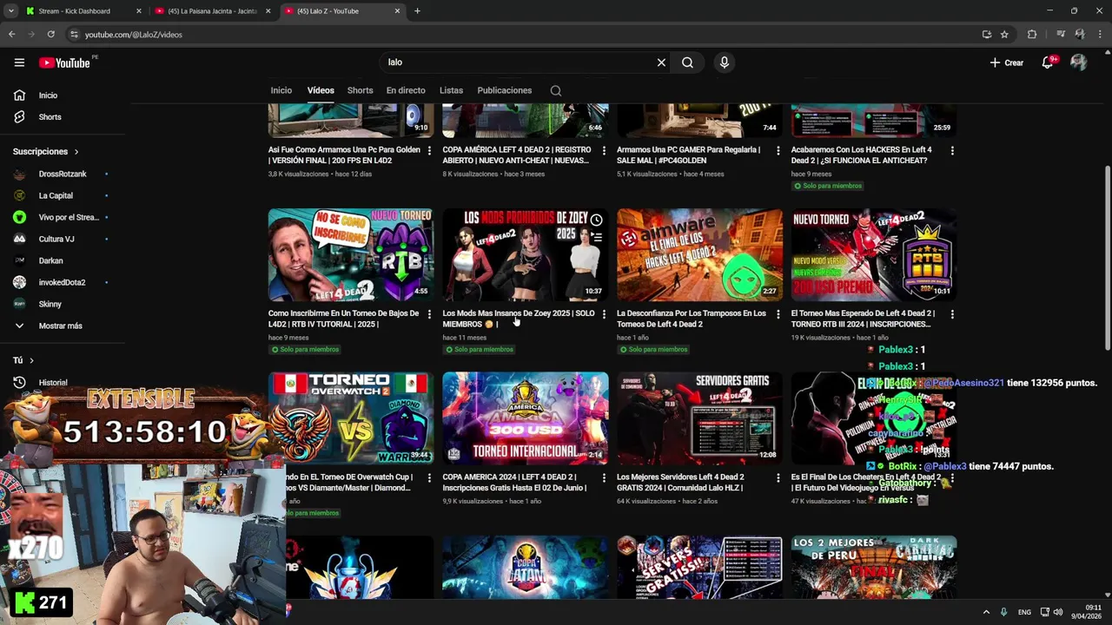This screenshot has width=1112, height=625.
Task: Open the notifications bell
Action: (1048, 62)
